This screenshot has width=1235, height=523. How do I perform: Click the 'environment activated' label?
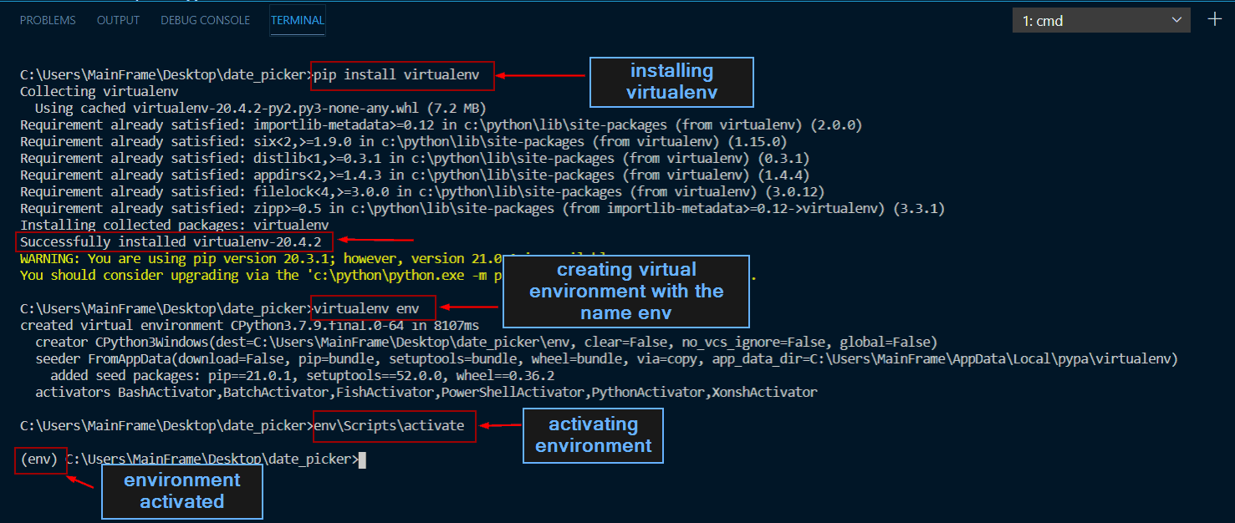[181, 491]
